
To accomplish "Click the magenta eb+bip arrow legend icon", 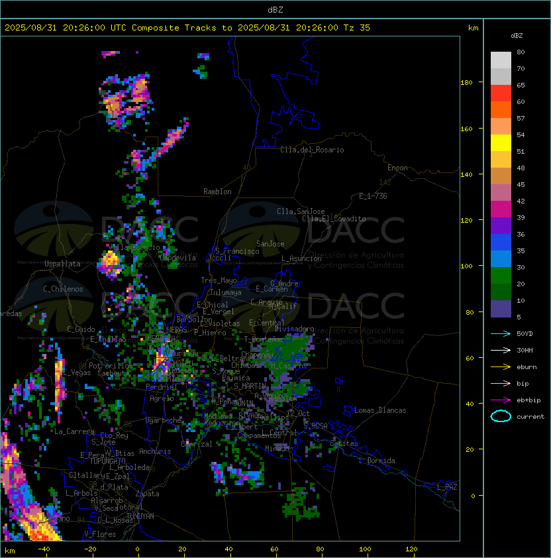I will (501, 400).
